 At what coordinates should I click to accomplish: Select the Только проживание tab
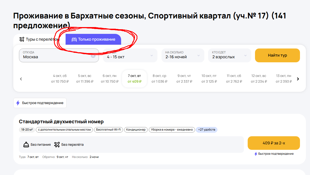(93, 40)
